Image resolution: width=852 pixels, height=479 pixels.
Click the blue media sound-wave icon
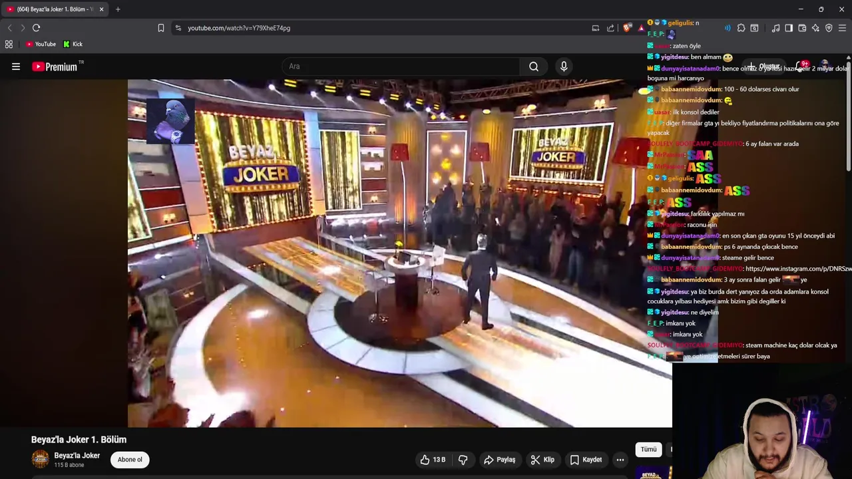tap(728, 28)
